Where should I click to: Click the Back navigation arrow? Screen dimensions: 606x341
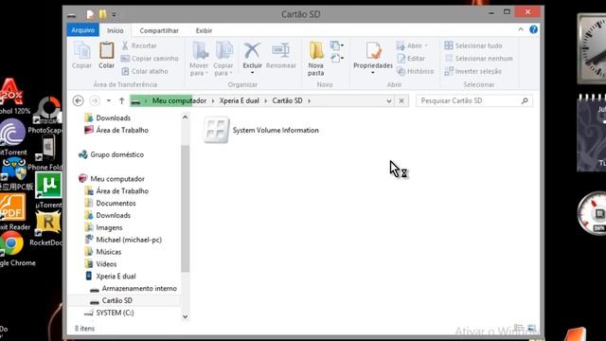[x=78, y=100]
